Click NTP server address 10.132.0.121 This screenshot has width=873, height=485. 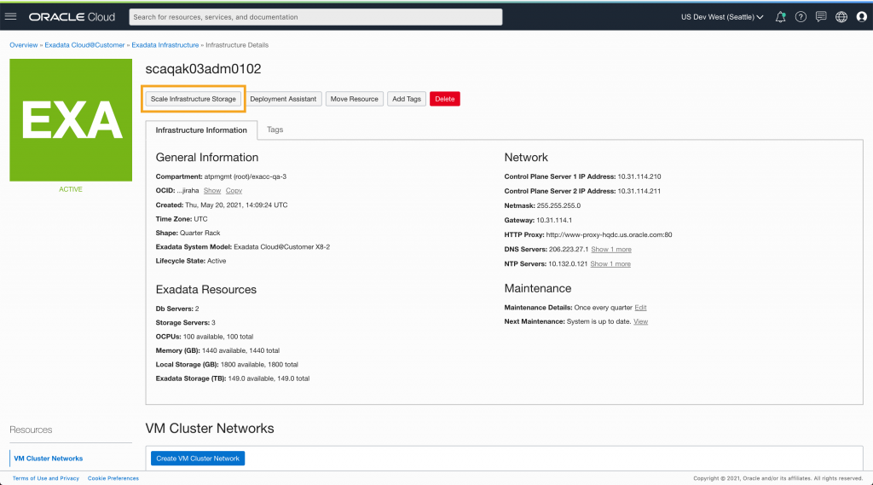click(x=568, y=264)
